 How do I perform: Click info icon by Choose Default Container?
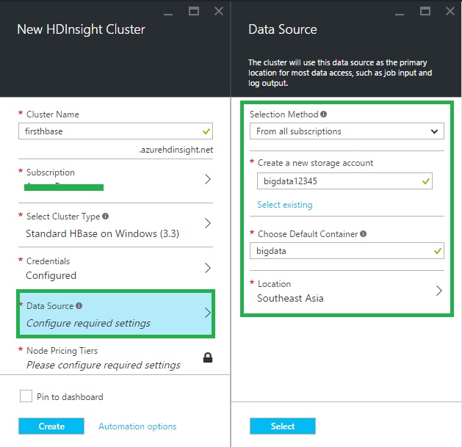coord(364,234)
